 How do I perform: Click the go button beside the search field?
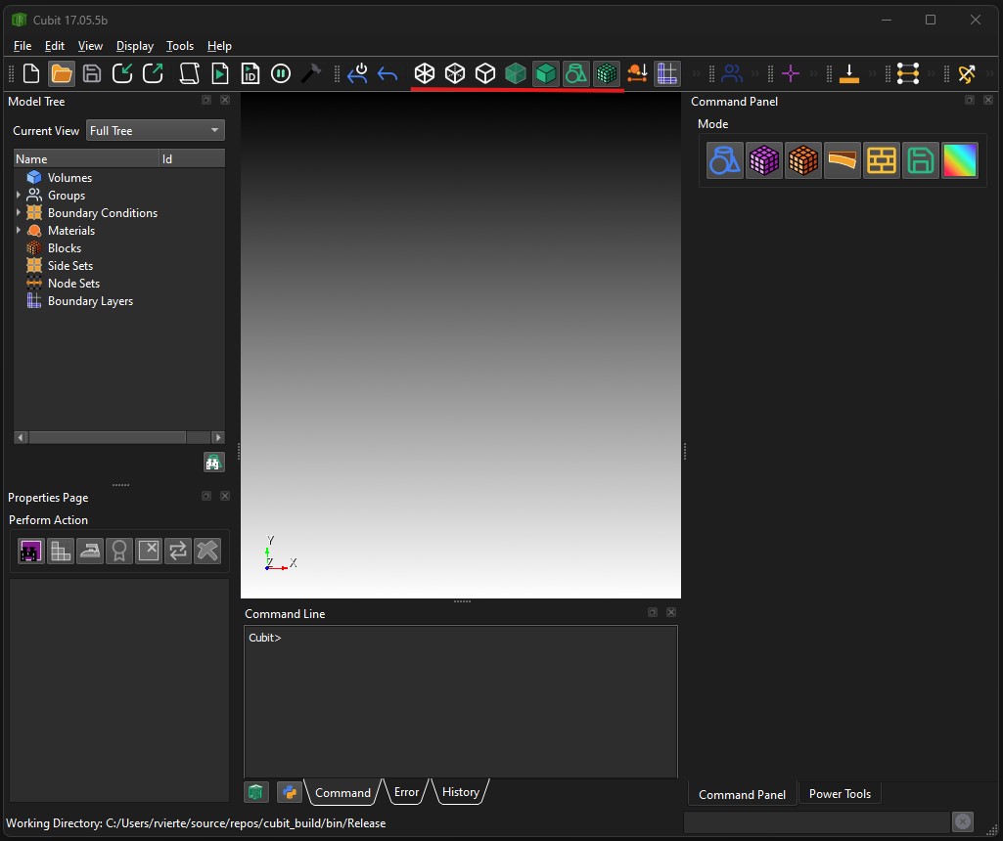point(962,821)
